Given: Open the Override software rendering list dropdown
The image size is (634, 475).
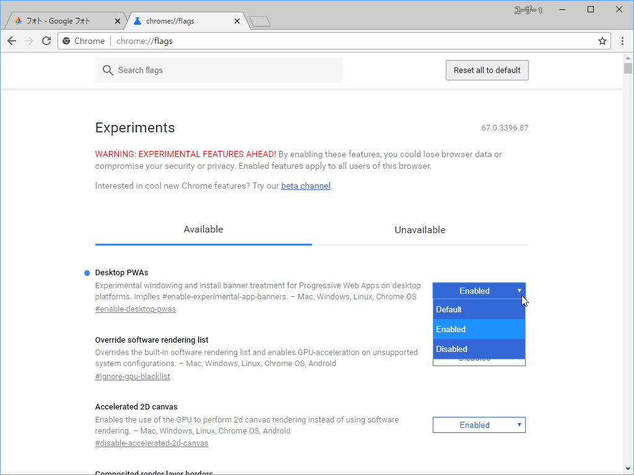Looking at the screenshot, I should tap(479, 361).
